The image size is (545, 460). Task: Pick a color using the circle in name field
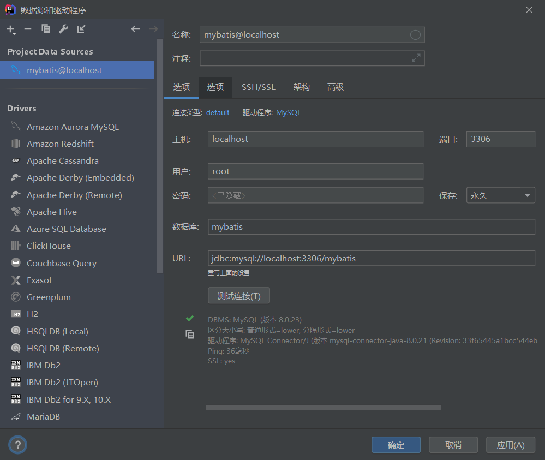(415, 35)
